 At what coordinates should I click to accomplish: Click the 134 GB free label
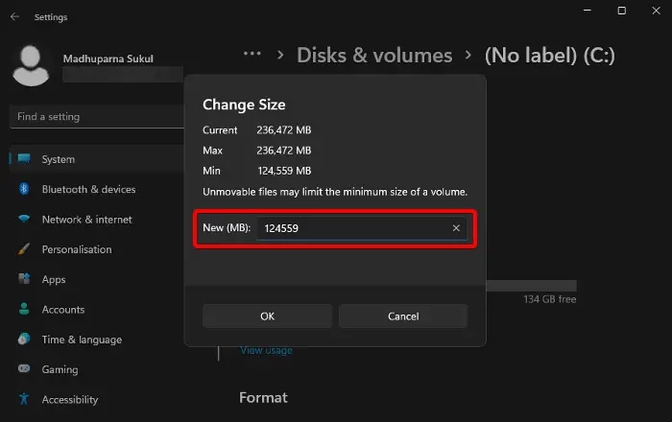(x=550, y=299)
